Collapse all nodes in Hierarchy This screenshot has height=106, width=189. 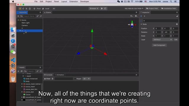(x=38, y=16)
